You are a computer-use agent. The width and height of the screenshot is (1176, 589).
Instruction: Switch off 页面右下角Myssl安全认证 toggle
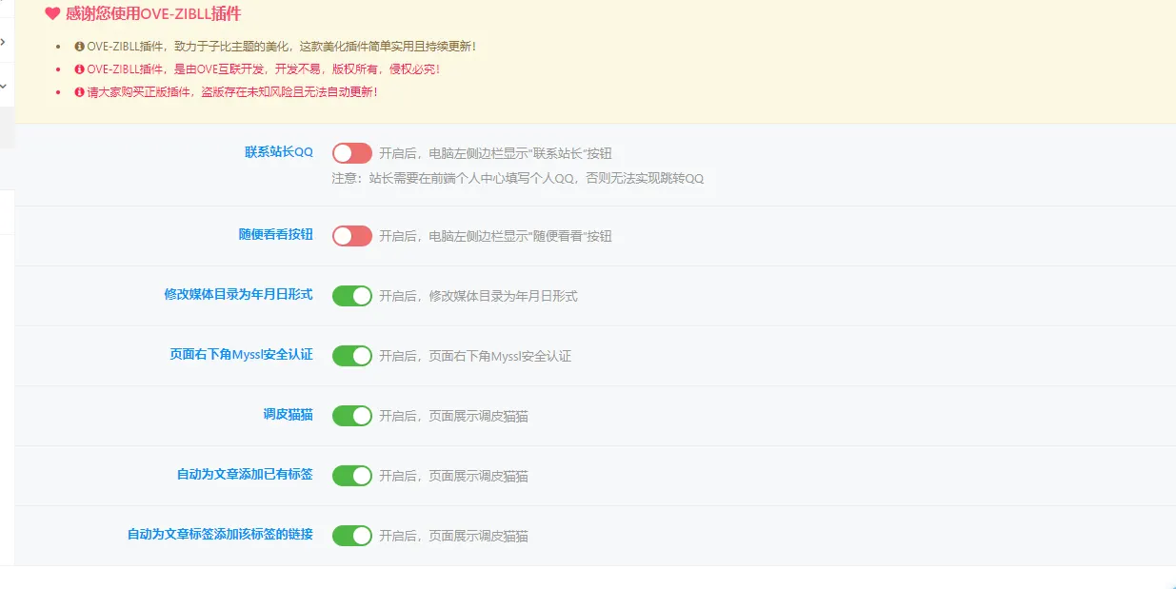(x=351, y=356)
